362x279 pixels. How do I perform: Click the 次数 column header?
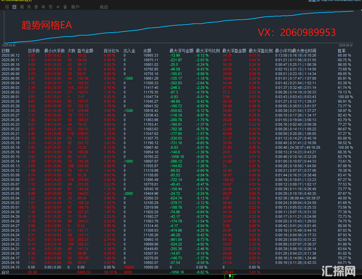pos(71,51)
